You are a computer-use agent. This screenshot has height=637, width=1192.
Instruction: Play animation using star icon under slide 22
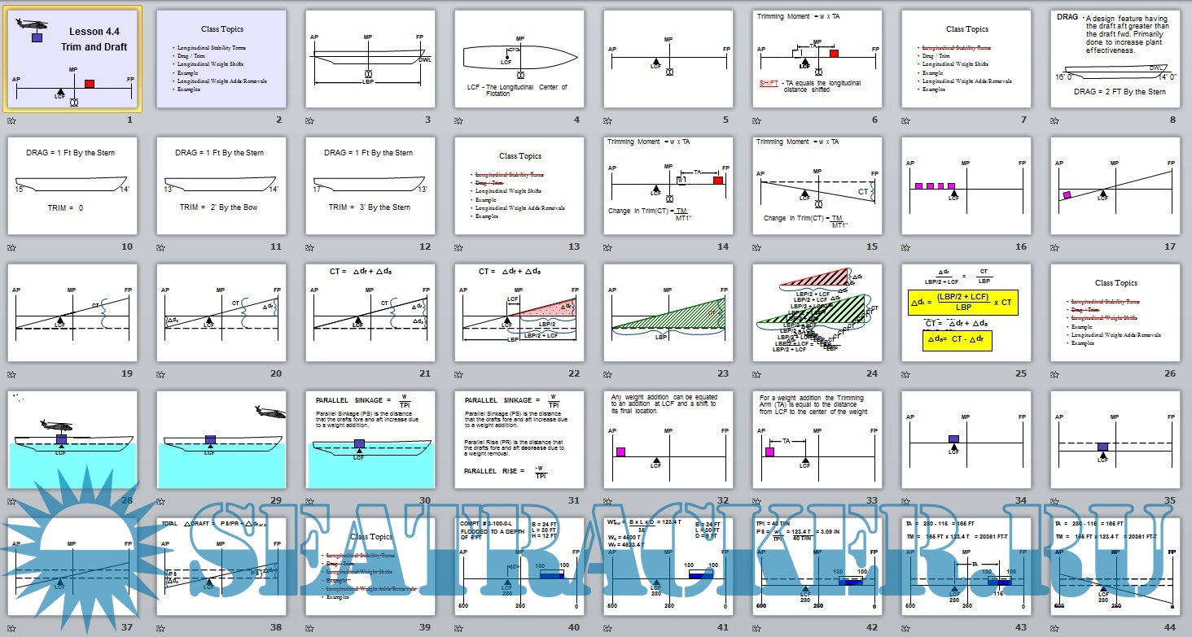(x=459, y=374)
